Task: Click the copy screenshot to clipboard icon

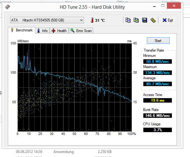Action: (x=136, y=20)
